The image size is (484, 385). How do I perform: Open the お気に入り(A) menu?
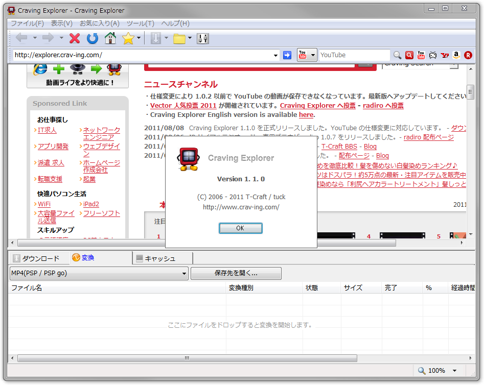tap(99, 23)
